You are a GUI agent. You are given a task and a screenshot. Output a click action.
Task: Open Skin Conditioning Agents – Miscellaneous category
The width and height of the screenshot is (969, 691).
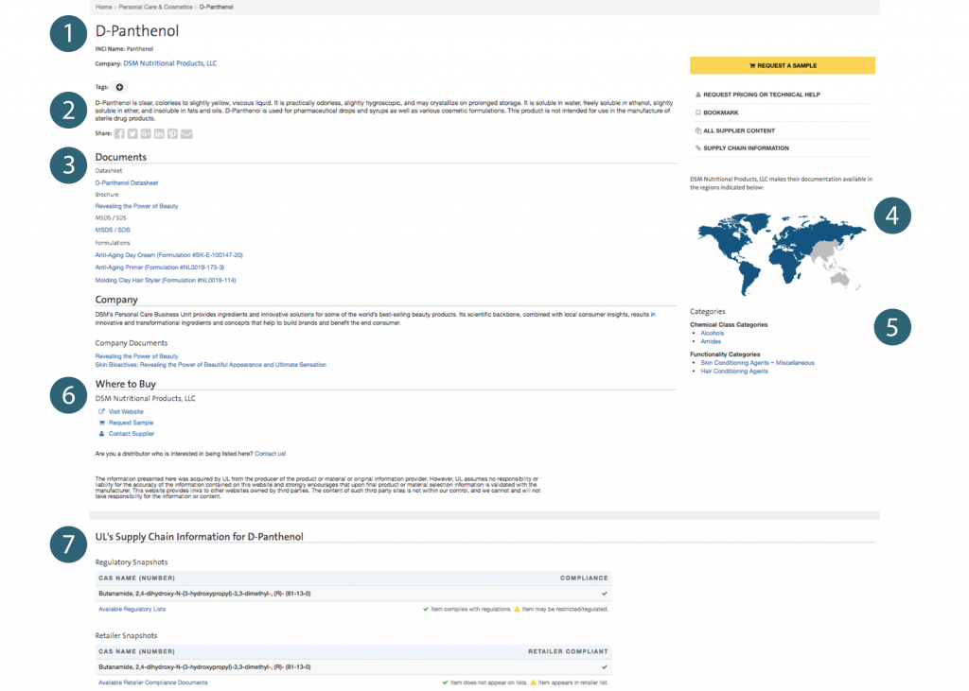point(757,363)
